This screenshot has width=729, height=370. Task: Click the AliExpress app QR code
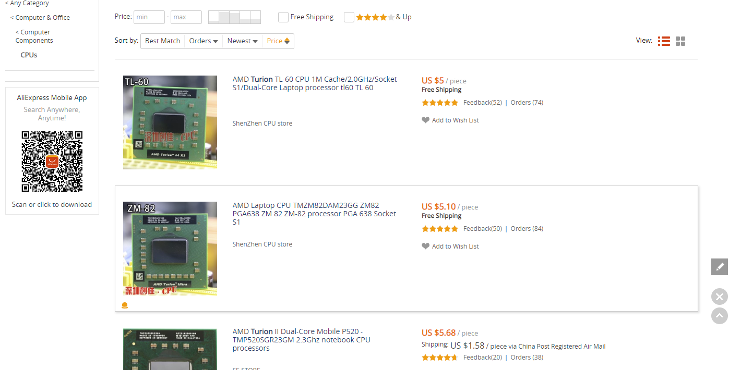[52, 162]
